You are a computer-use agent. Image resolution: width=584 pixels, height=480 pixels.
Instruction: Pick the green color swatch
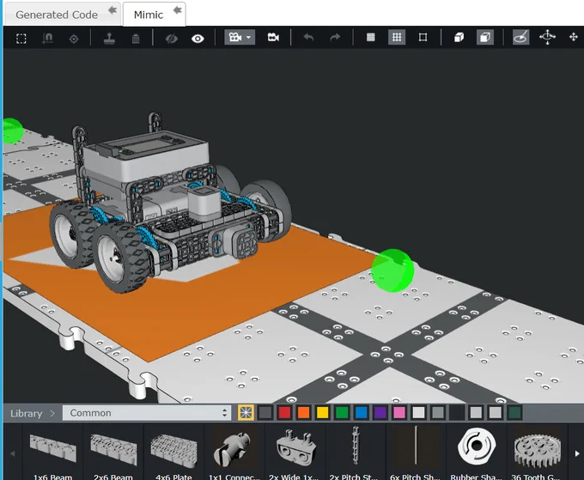pyautogui.click(x=342, y=413)
